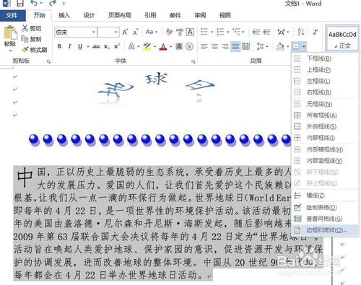Viewport: 361px width, 285px height.
Task: Click the Redo arrow icon
Action: click(52, 3)
